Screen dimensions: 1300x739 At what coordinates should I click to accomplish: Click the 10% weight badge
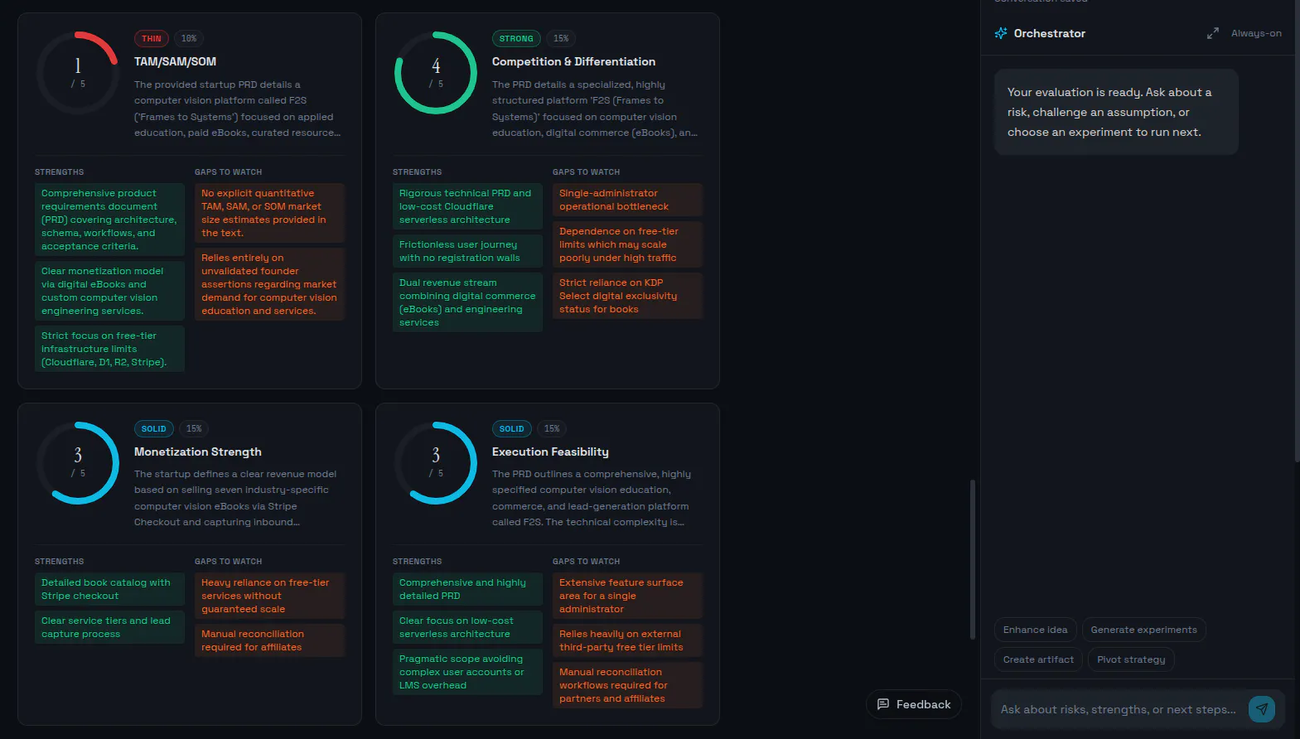189,38
